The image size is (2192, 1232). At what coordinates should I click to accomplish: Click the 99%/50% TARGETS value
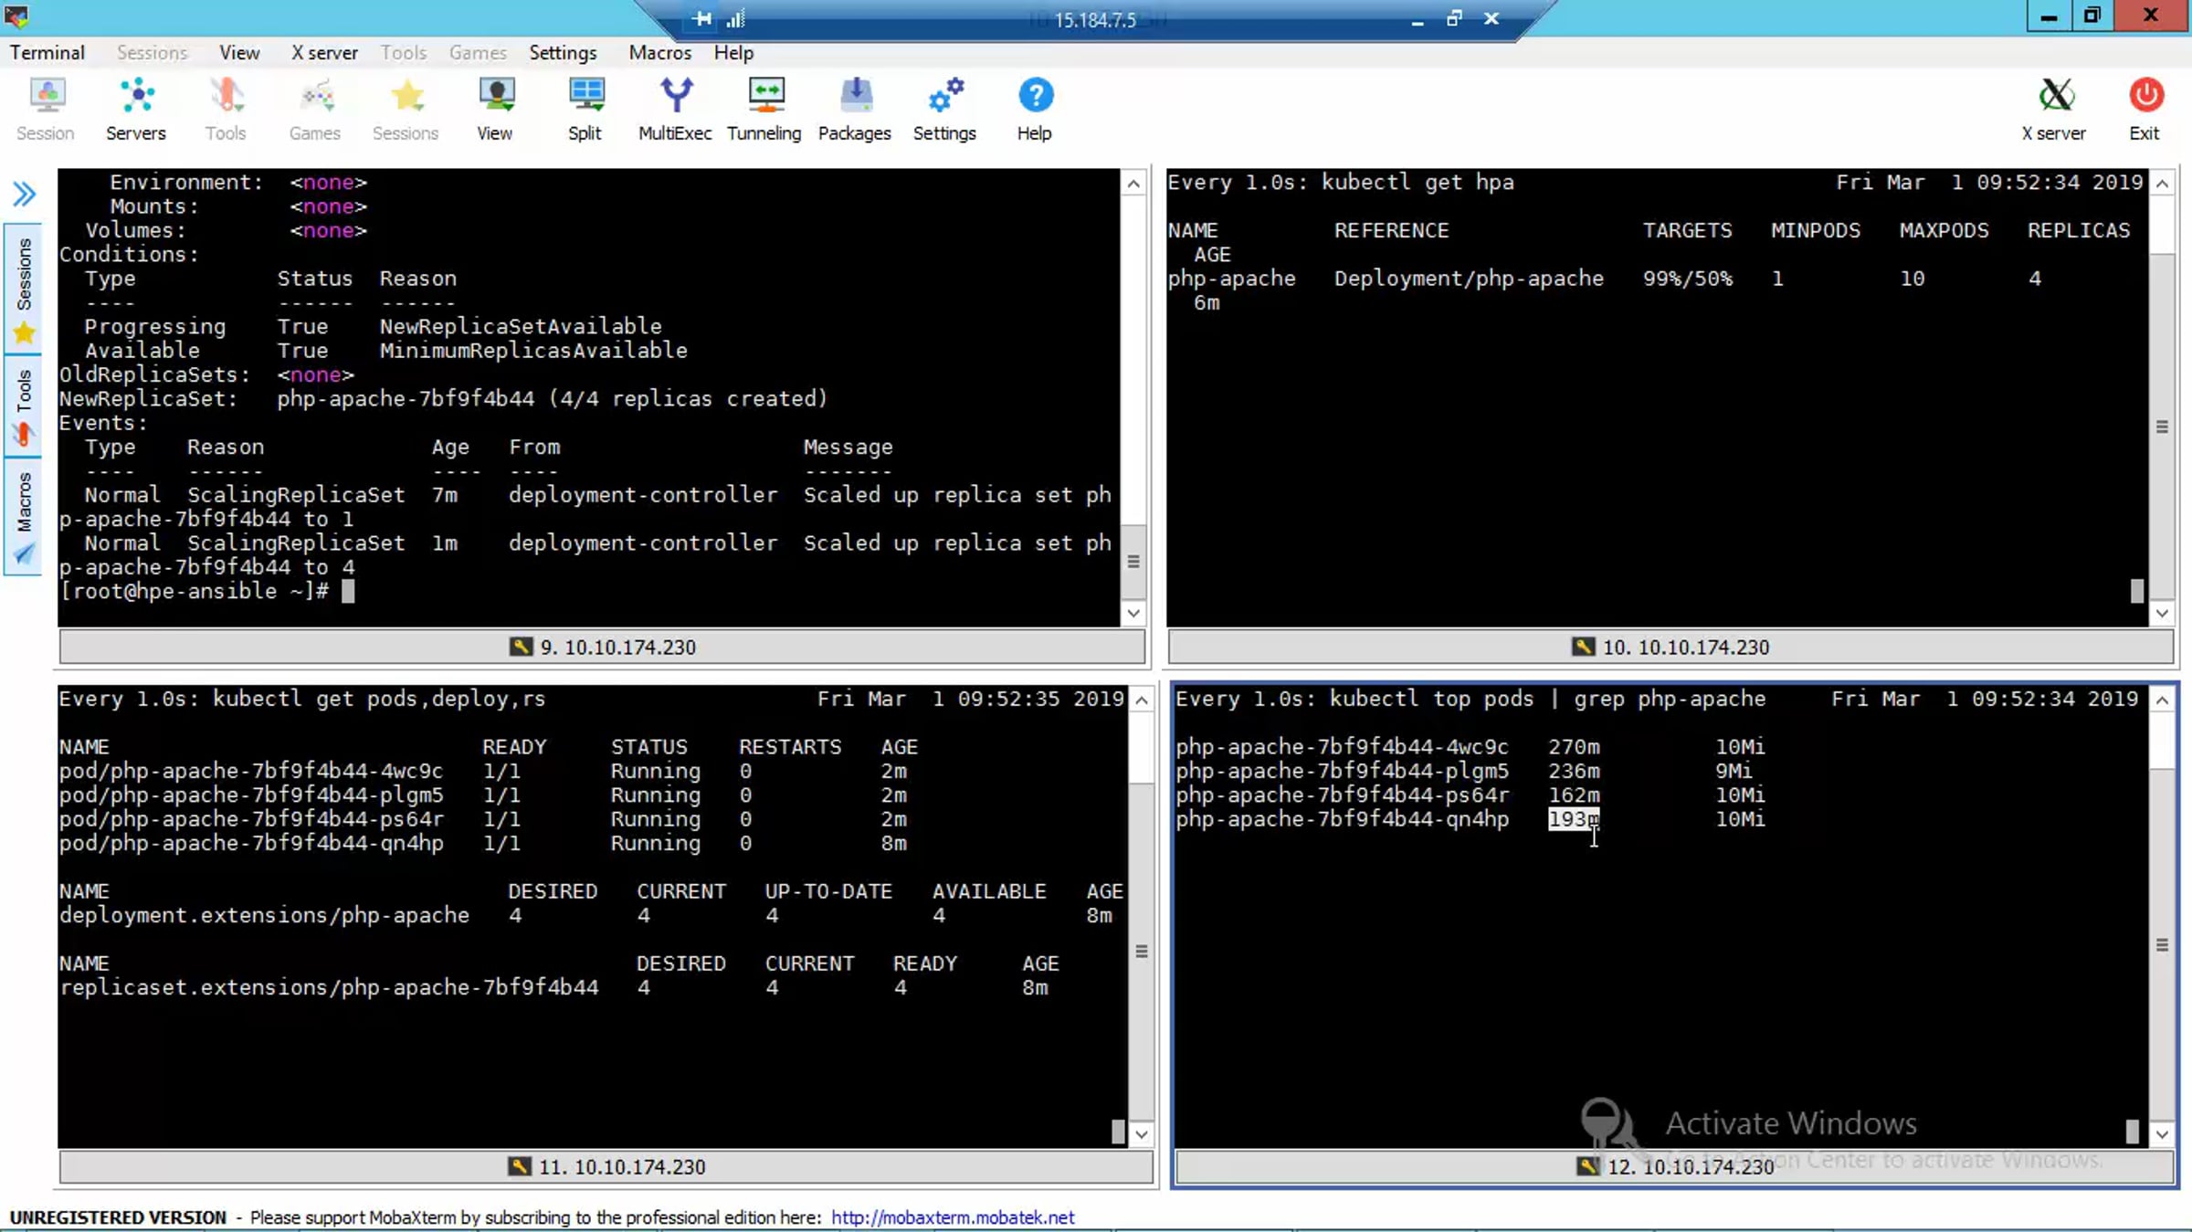coord(1687,279)
